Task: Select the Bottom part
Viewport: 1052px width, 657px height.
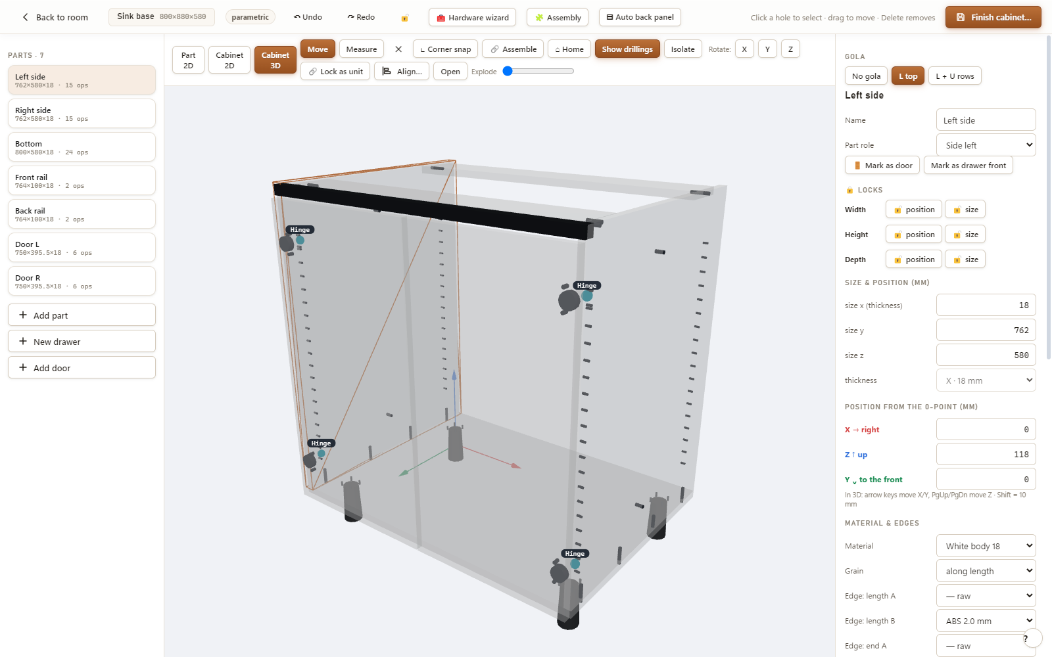Action: [82, 147]
